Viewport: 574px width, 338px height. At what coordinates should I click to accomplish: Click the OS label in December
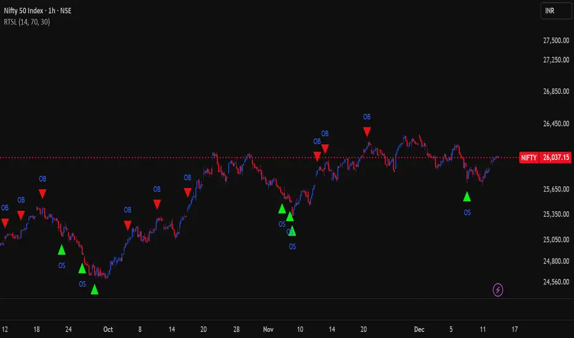point(467,212)
